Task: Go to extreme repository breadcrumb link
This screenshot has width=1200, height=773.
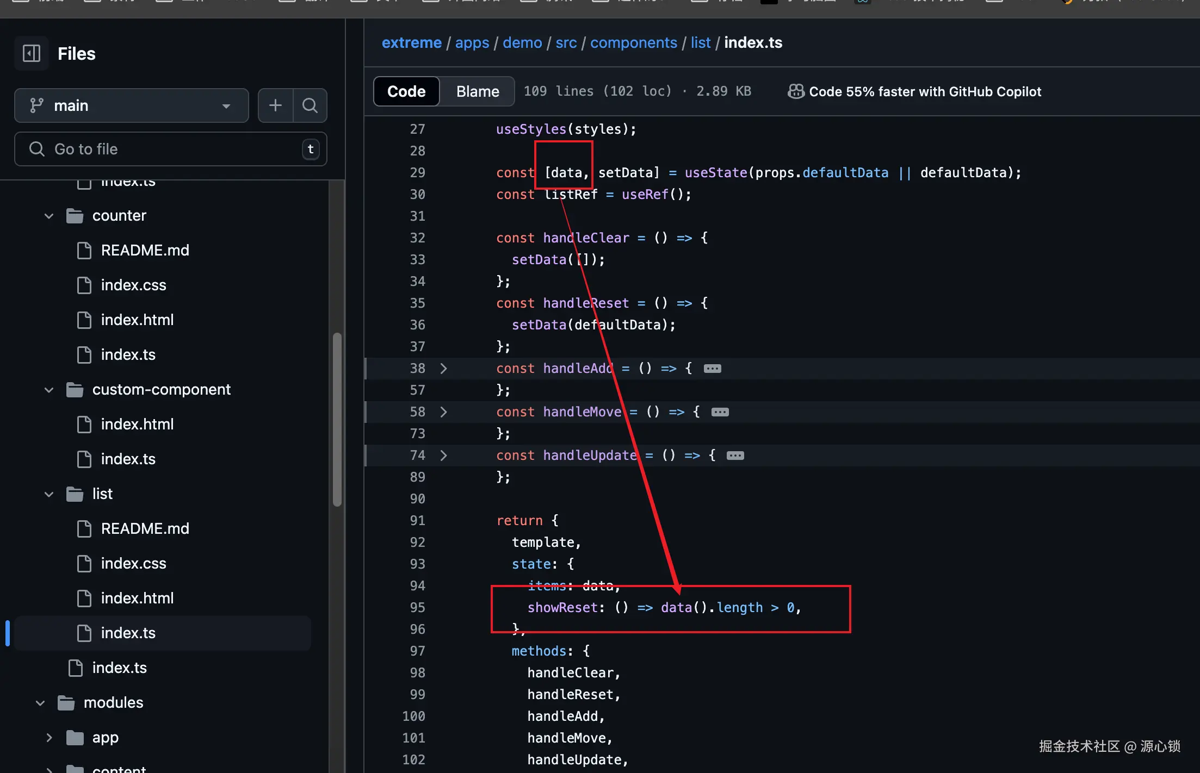Action: [411, 42]
